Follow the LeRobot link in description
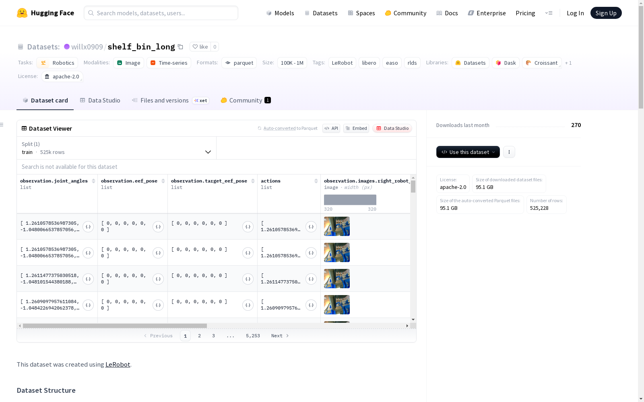This screenshot has height=402, width=644. click(x=118, y=364)
